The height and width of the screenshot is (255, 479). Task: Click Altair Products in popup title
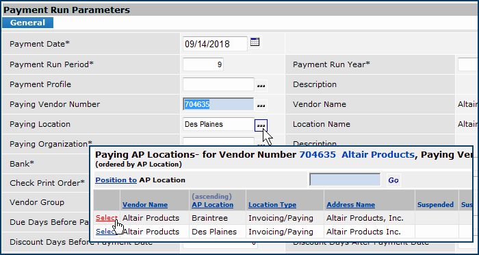(x=378, y=155)
